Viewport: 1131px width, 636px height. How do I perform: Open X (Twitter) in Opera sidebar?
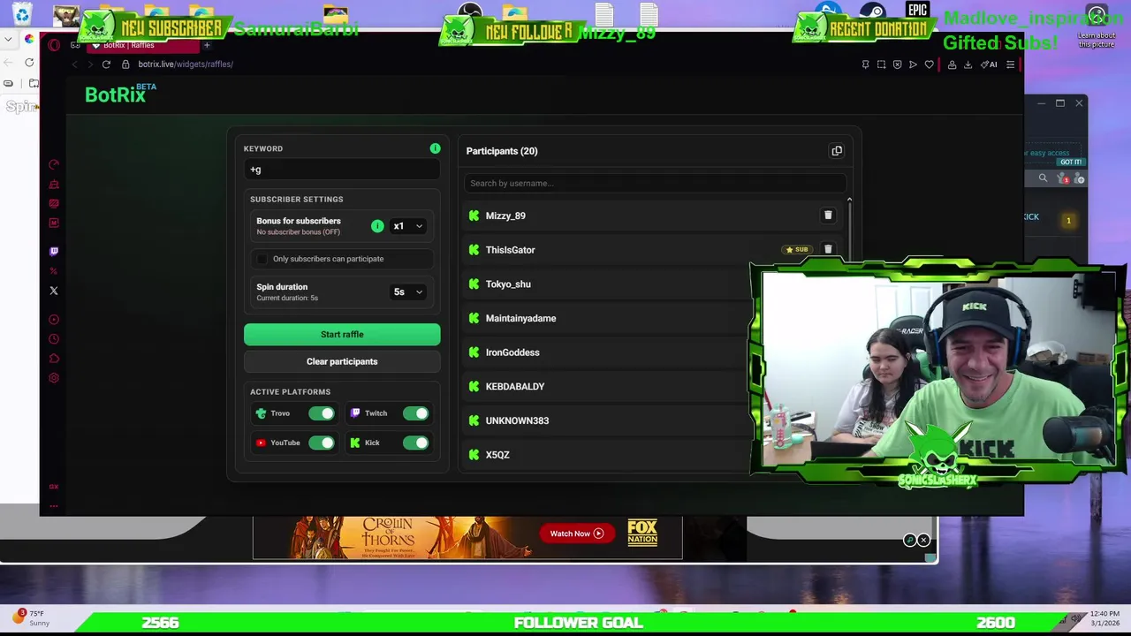tap(54, 291)
